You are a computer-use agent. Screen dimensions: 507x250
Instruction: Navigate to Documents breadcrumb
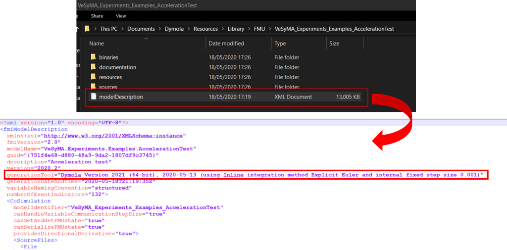[141, 29]
